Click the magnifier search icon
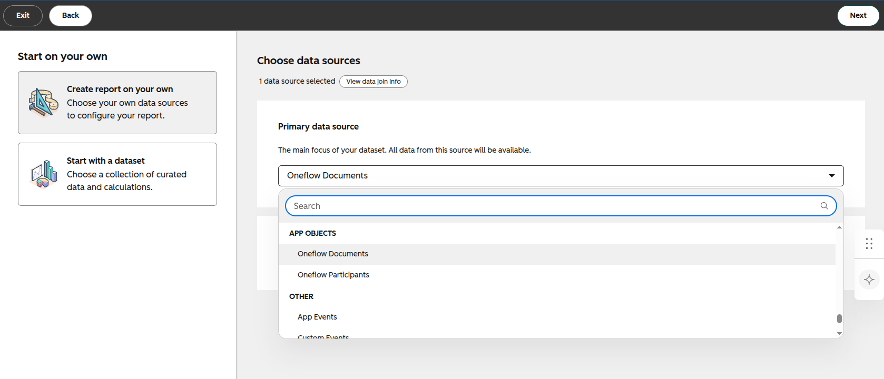 (x=824, y=206)
